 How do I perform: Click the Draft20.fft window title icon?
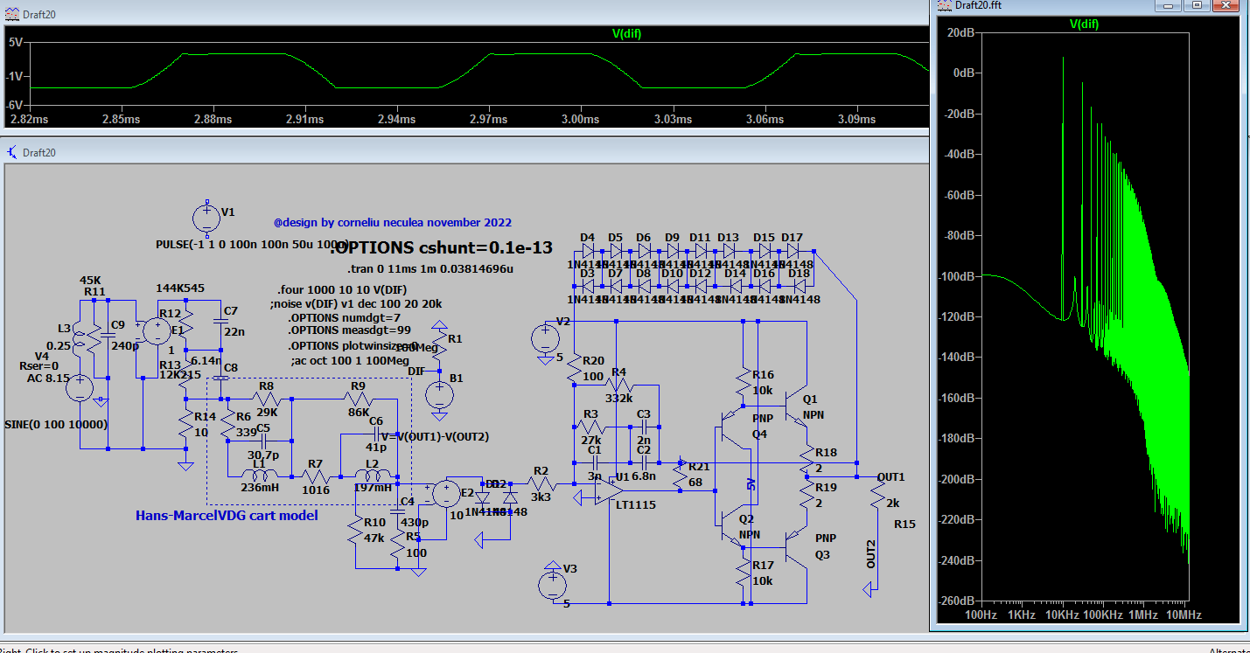(944, 5)
